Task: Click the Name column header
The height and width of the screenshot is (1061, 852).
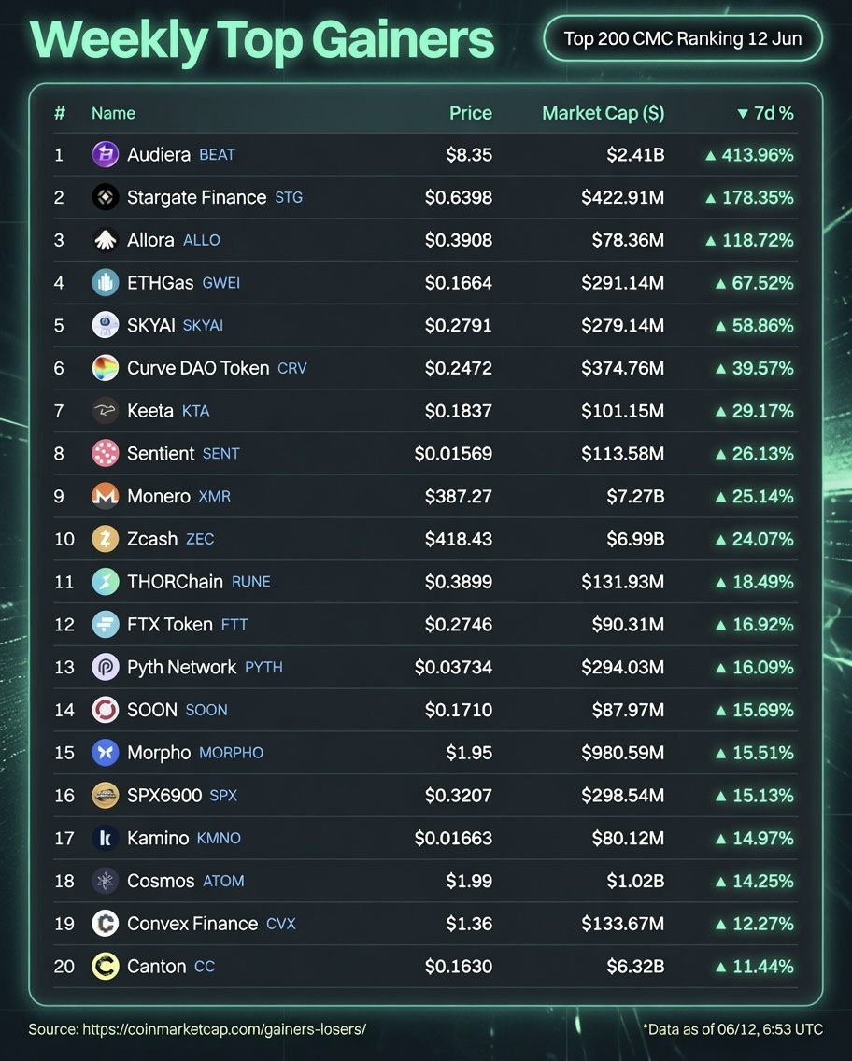Action: click(114, 113)
